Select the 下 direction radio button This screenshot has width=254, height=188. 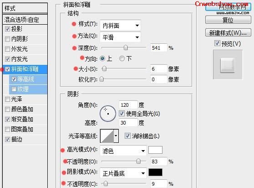122,58
